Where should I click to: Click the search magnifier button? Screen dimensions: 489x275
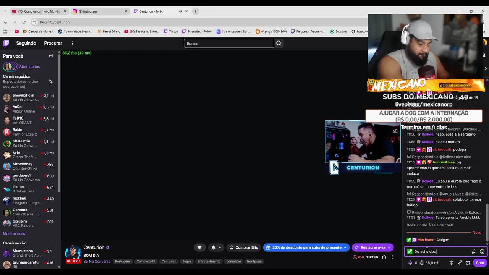pyautogui.click(x=279, y=43)
